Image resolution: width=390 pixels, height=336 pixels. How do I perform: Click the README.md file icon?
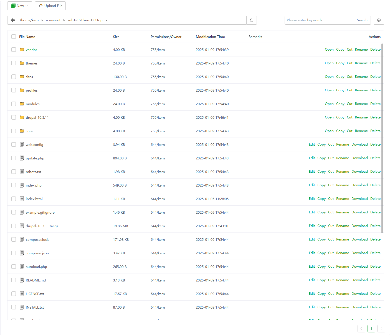(x=22, y=280)
